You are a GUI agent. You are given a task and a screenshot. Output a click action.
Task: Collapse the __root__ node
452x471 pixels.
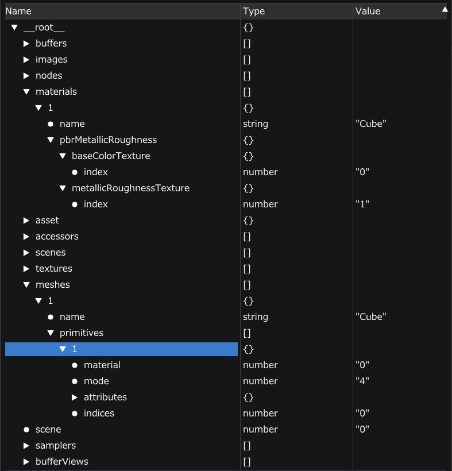(x=14, y=28)
